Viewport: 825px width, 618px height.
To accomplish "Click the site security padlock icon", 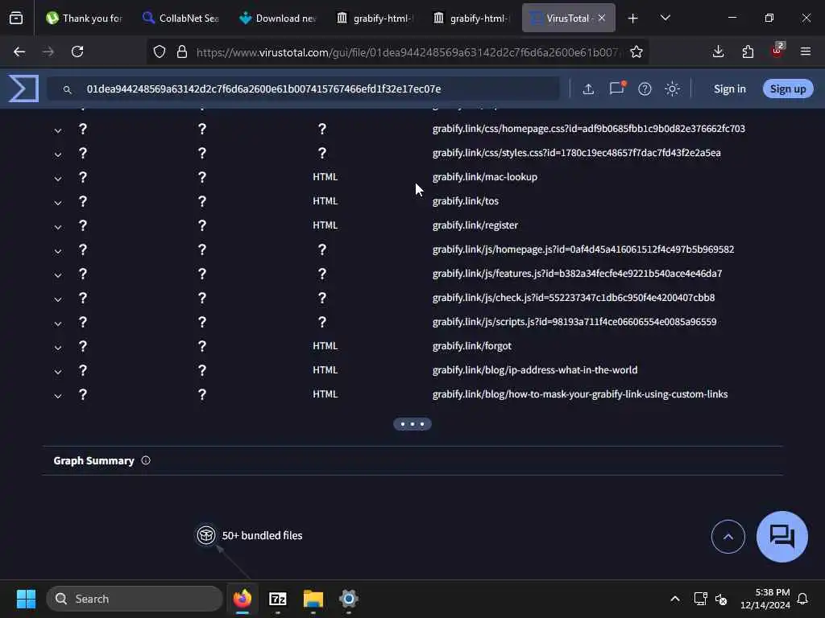I will (x=182, y=51).
